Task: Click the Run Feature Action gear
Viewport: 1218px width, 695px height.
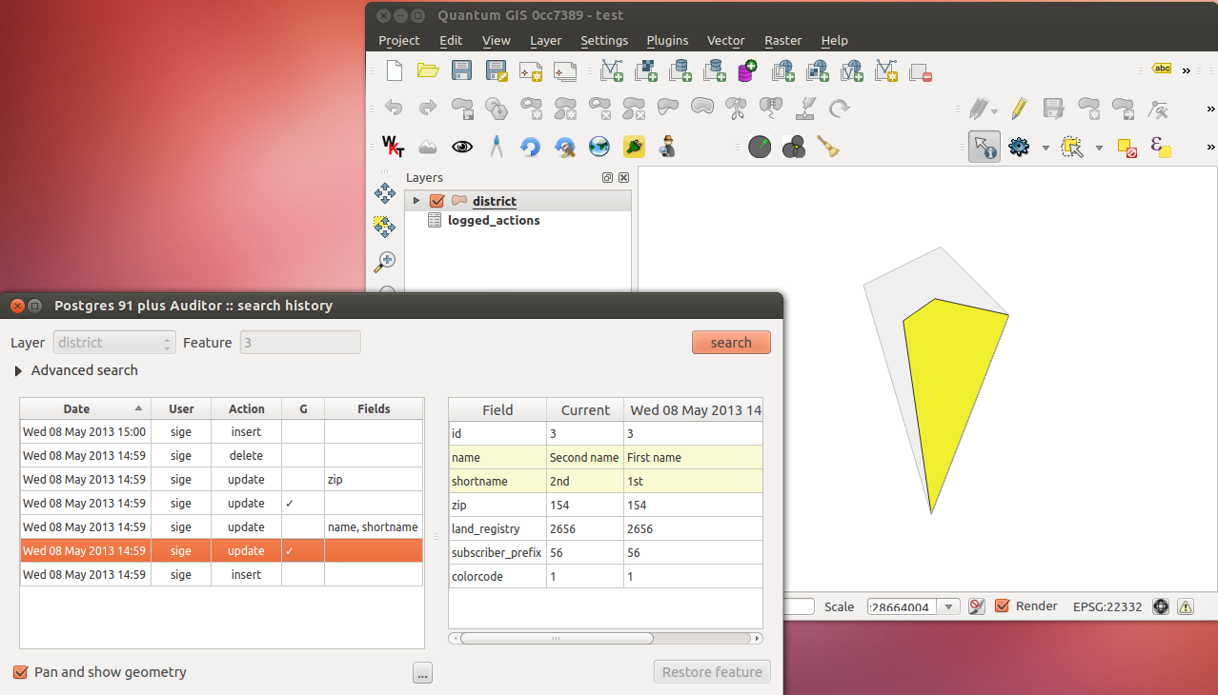Action: pyautogui.click(x=1019, y=147)
